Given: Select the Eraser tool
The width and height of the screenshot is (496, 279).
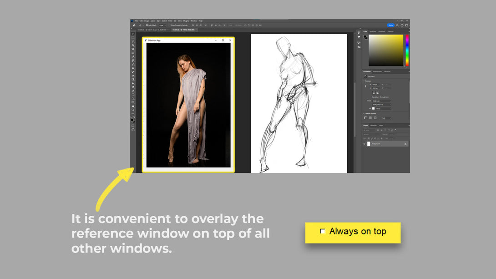Looking at the screenshot, I should point(133,76).
